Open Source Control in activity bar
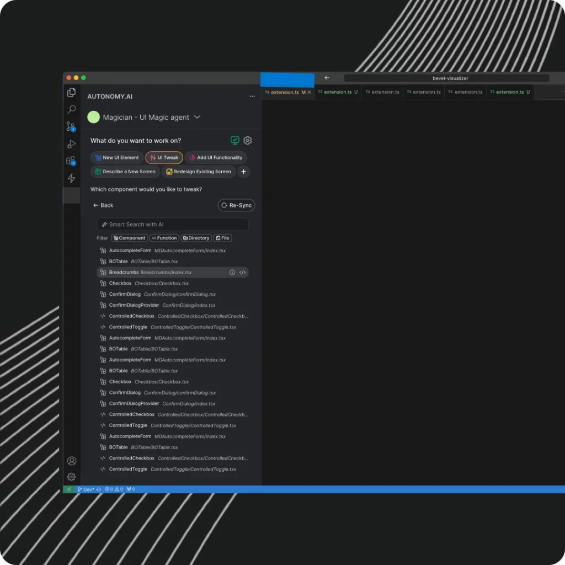565x565 pixels. point(71,127)
